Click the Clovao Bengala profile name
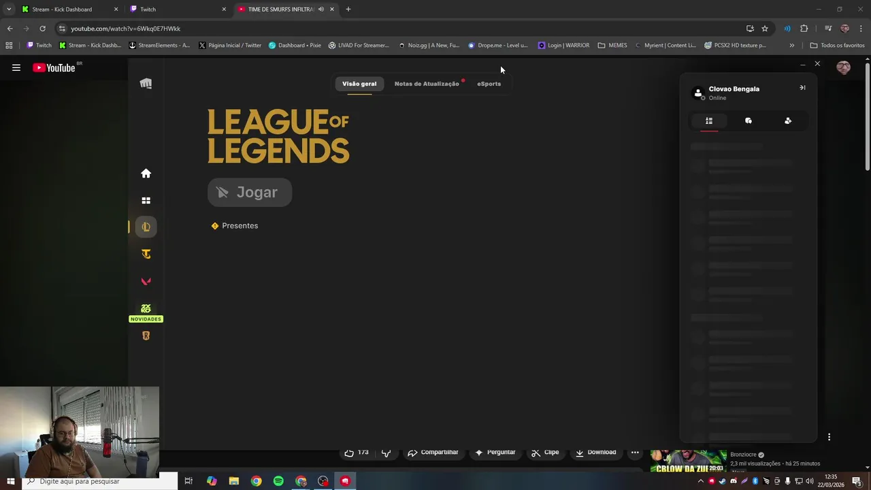The width and height of the screenshot is (871, 490). tap(734, 89)
